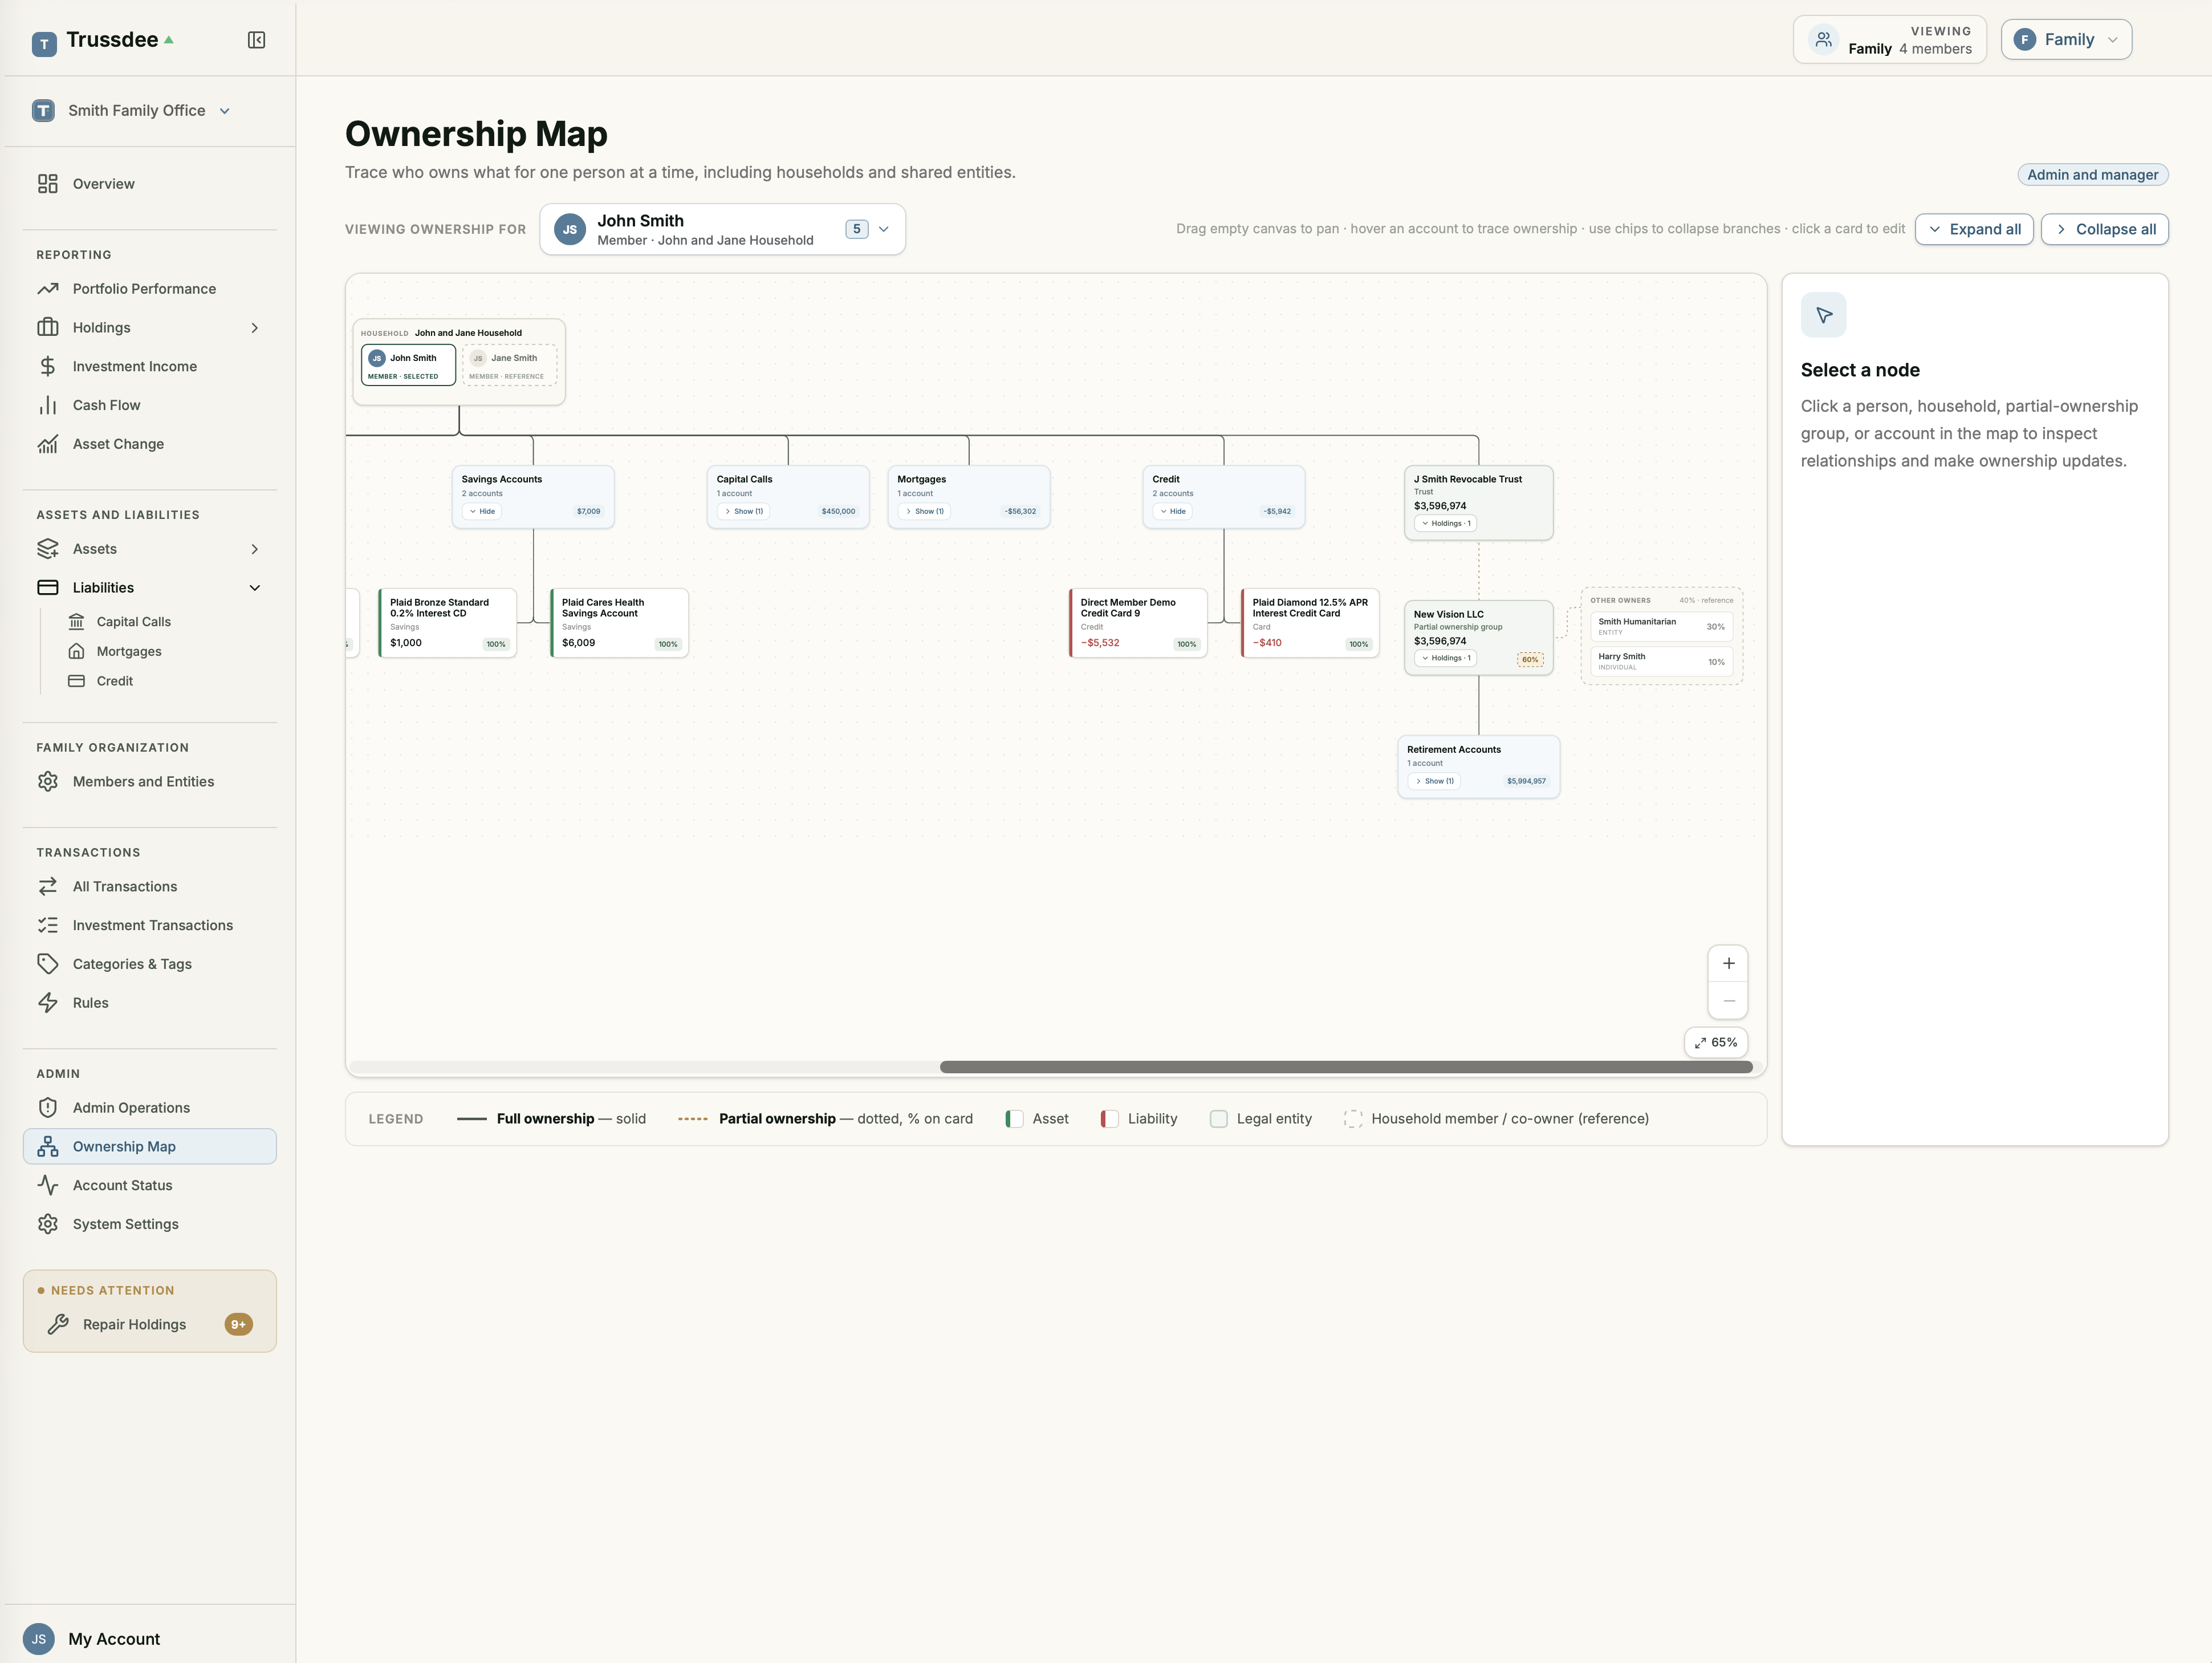The width and height of the screenshot is (2212, 1663).
Task: Expand the Holdings submenu chevron
Action: [x=255, y=327]
